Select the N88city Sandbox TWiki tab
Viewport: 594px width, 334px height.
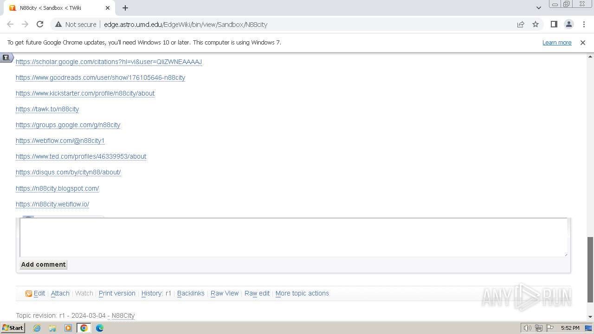59,8
